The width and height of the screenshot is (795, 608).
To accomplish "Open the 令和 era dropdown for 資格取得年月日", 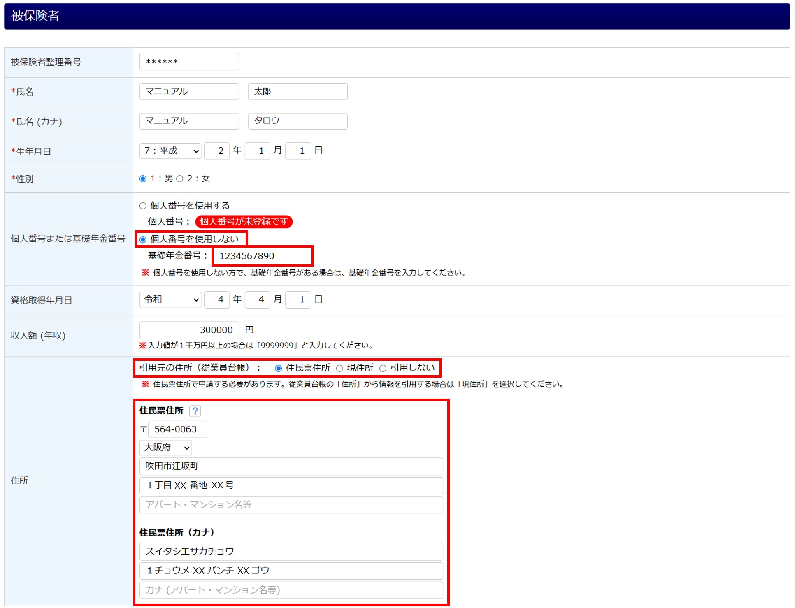I will pyautogui.click(x=170, y=299).
